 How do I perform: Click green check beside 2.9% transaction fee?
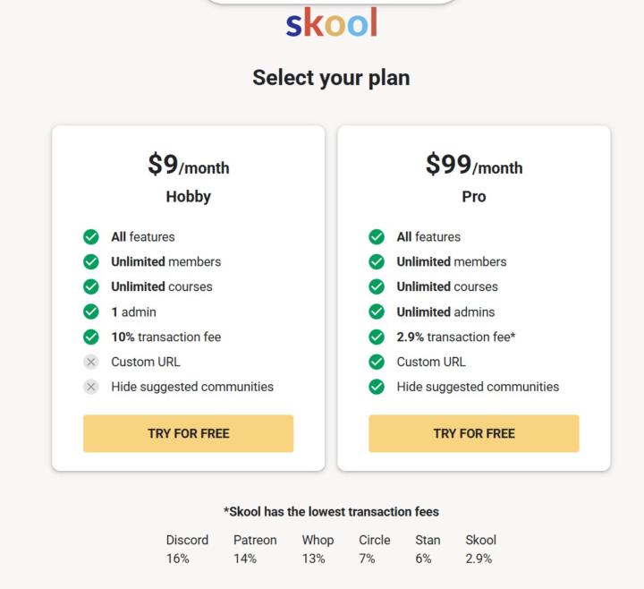[x=377, y=337]
